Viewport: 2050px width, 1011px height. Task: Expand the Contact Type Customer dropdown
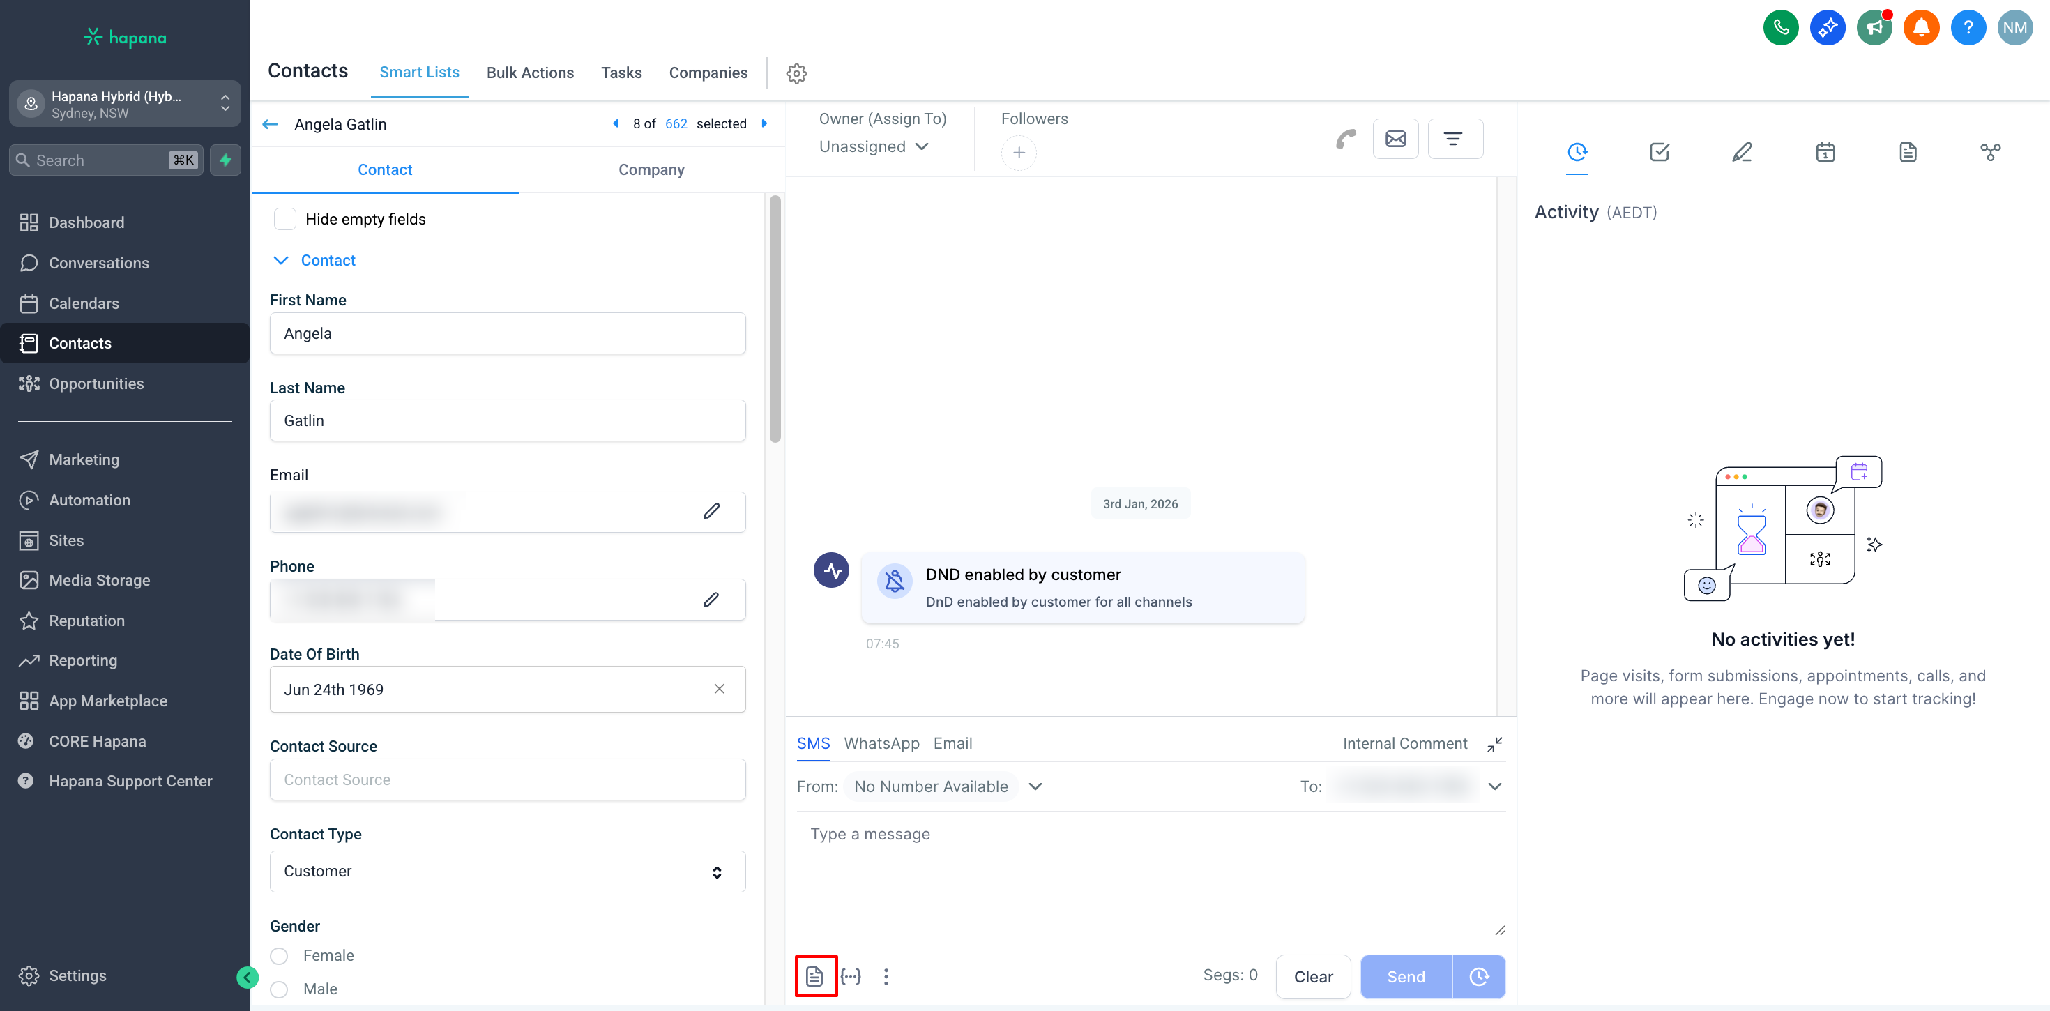click(507, 872)
